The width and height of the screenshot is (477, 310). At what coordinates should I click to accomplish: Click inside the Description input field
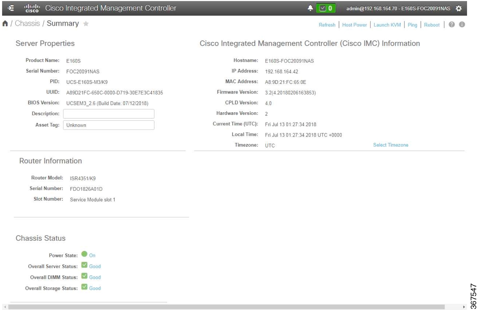(x=108, y=114)
